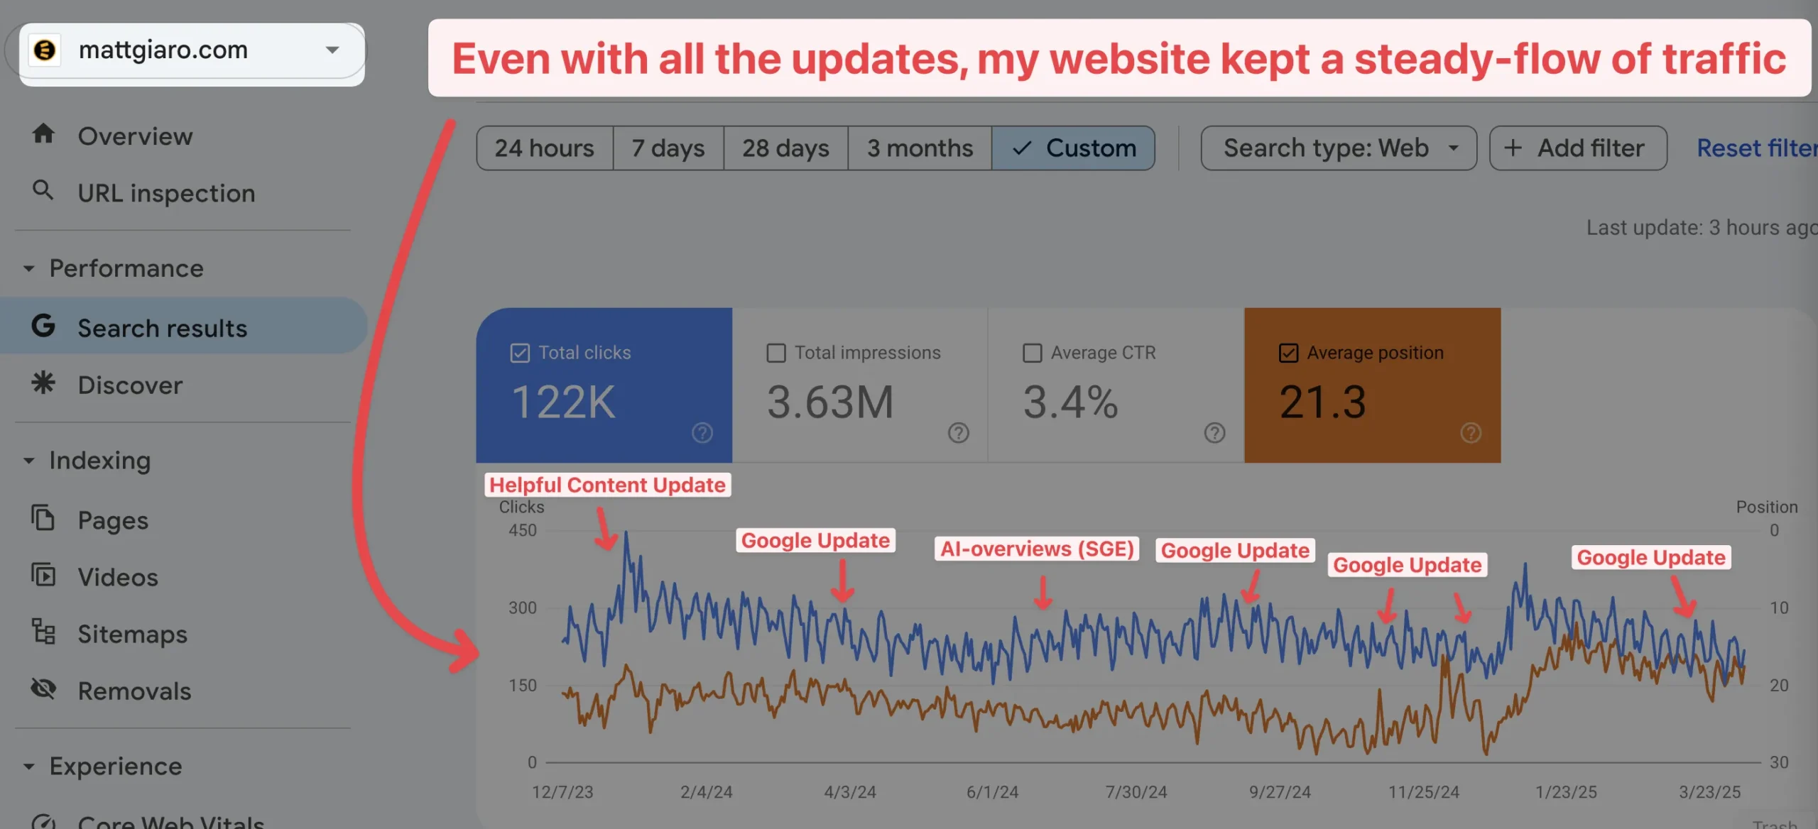
Task: Open URL inspection in the sidebar
Action: tap(183, 192)
